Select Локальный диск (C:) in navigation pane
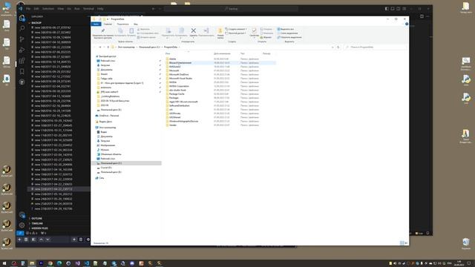 tap(111, 163)
